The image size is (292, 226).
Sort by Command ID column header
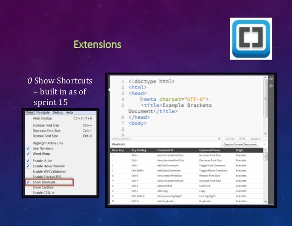165,150
